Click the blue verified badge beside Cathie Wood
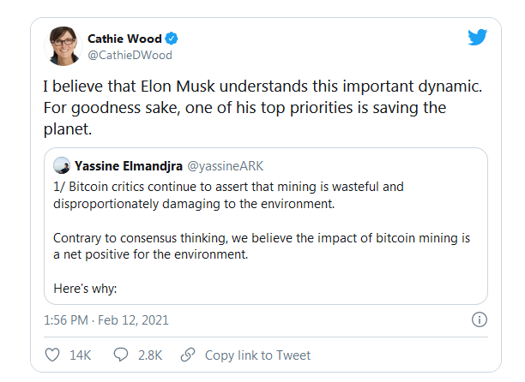 (x=172, y=39)
